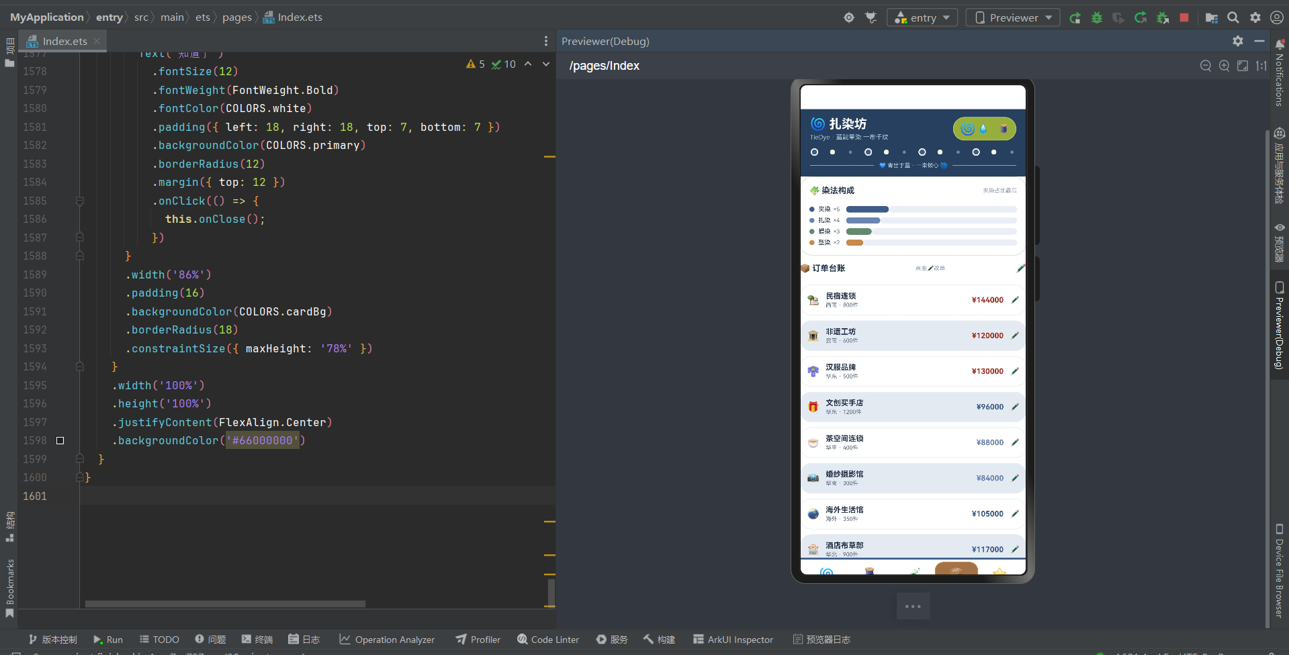Open the 版本控制 tool window
Screen dimensions: 1289x655
tap(53, 640)
